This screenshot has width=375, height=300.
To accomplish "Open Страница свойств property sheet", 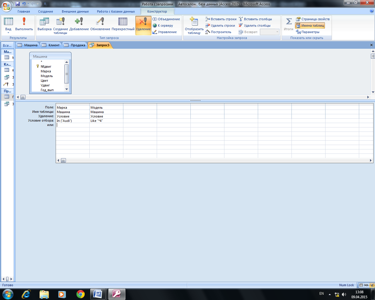I will coord(313,19).
